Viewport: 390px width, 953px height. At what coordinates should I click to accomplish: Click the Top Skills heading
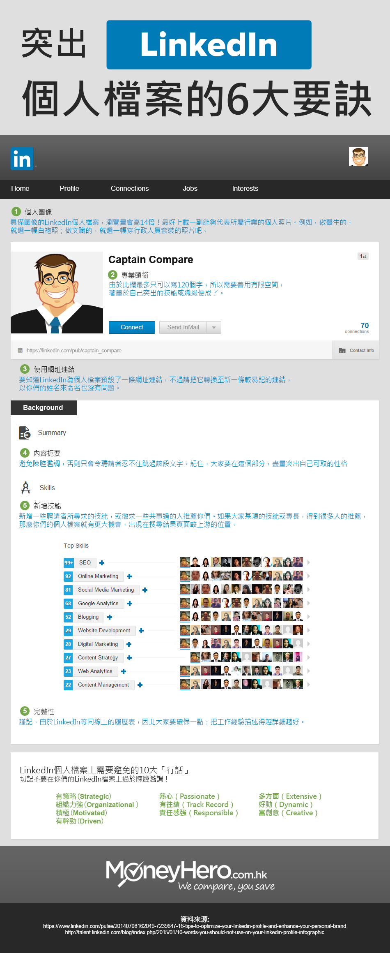[x=76, y=546]
